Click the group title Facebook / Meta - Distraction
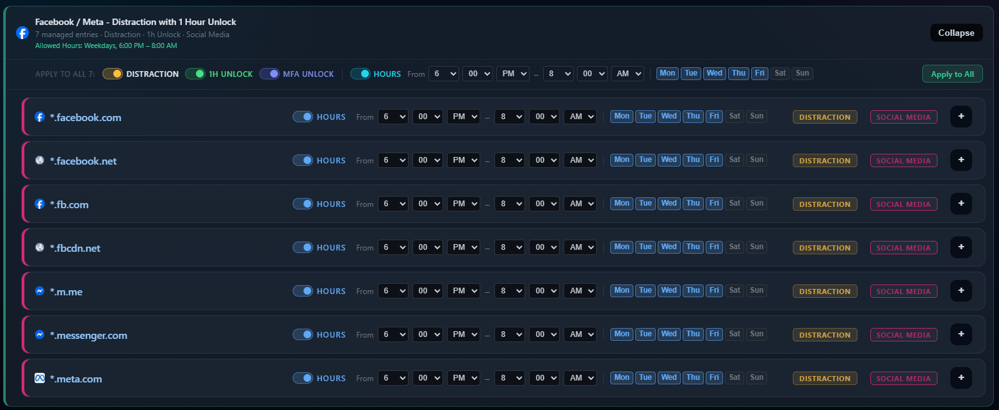This screenshot has height=410, width=999. pyautogui.click(x=136, y=22)
